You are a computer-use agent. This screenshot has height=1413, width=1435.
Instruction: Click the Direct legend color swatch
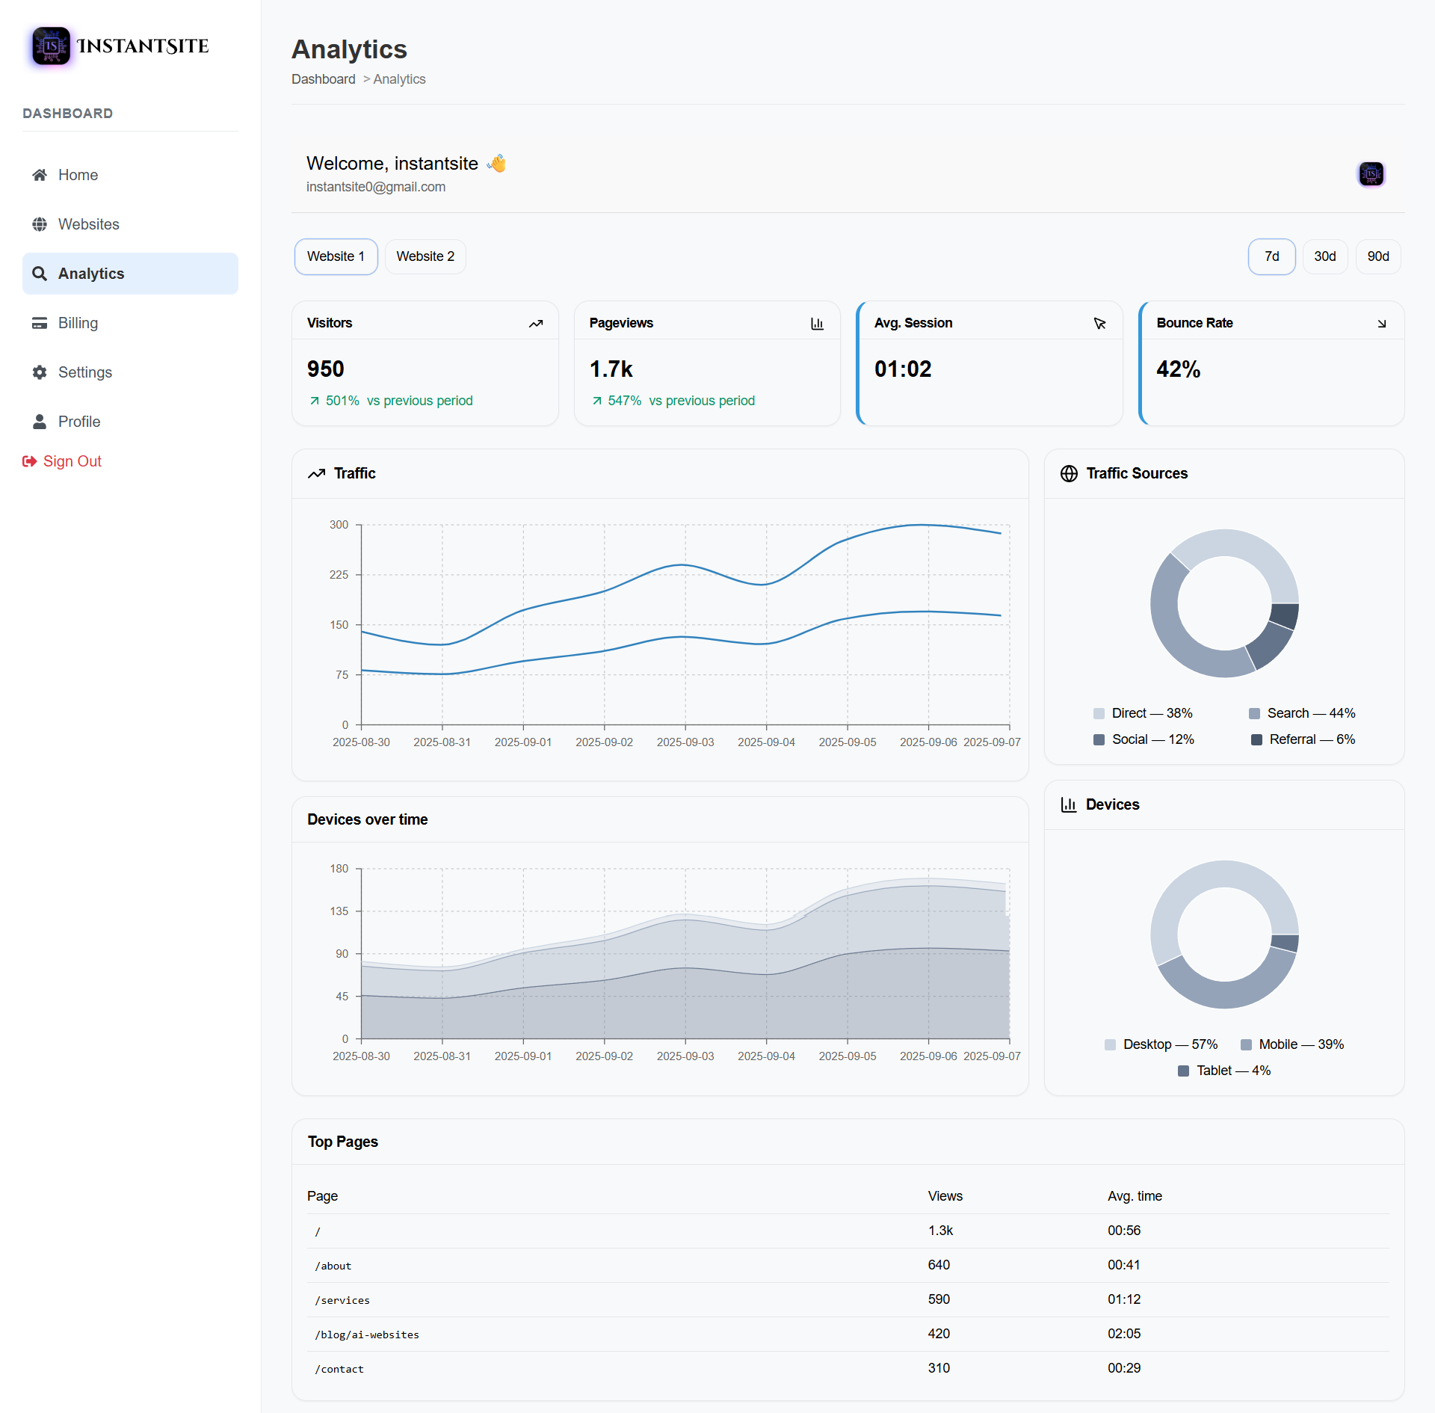[x=1098, y=712]
